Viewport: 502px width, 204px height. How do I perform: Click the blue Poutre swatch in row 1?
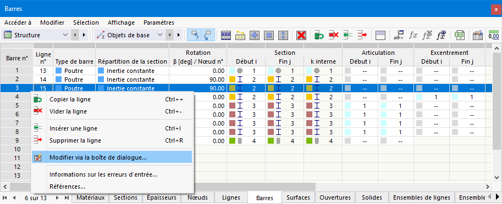(58, 71)
